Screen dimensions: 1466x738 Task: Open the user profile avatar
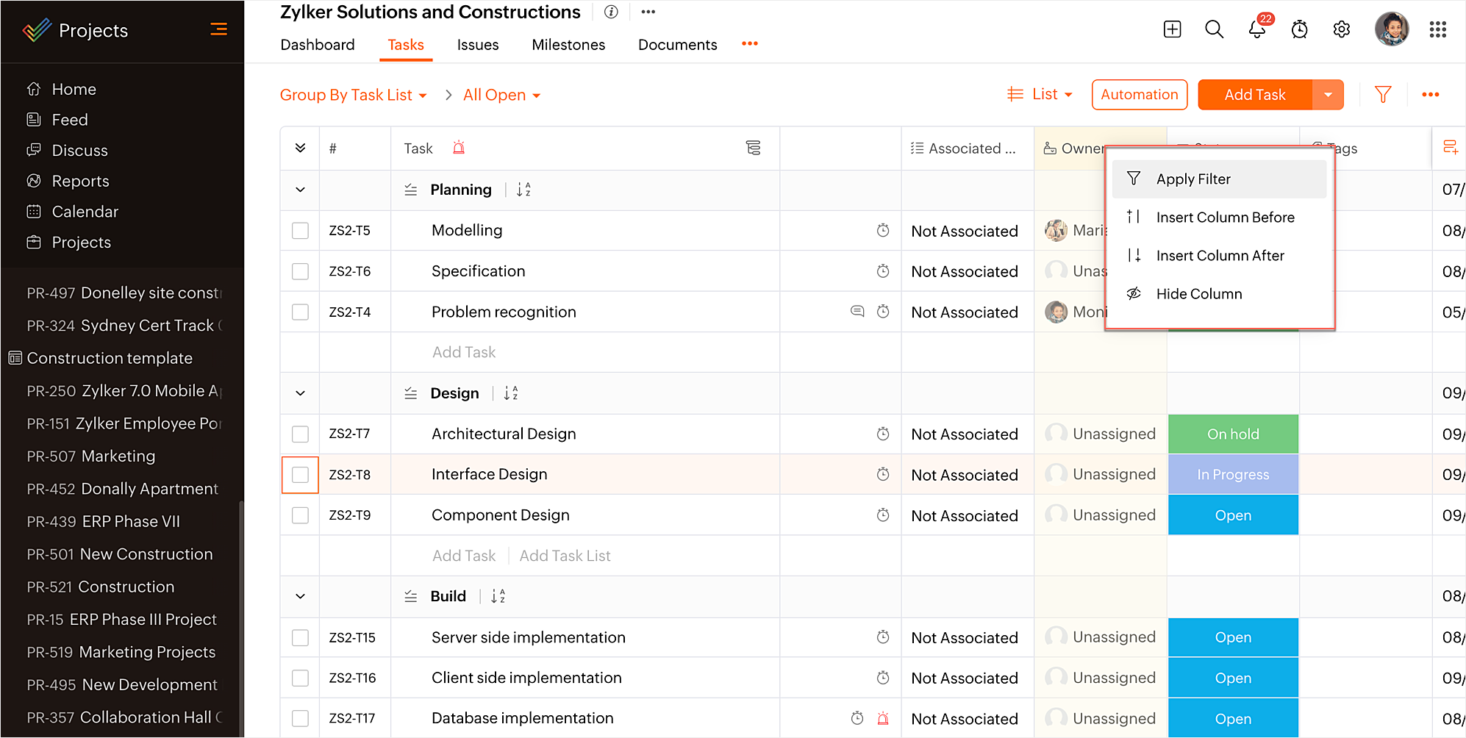pyautogui.click(x=1391, y=29)
